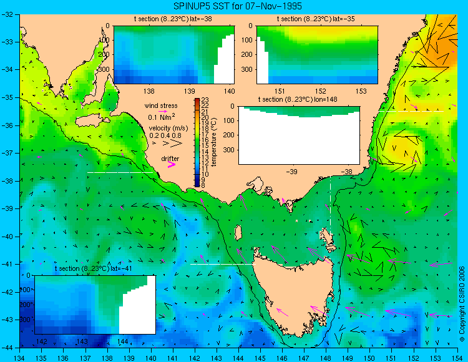Click the magenta drifter arrow in legend
Viewport: 468px width, 362px height.
tap(172, 164)
